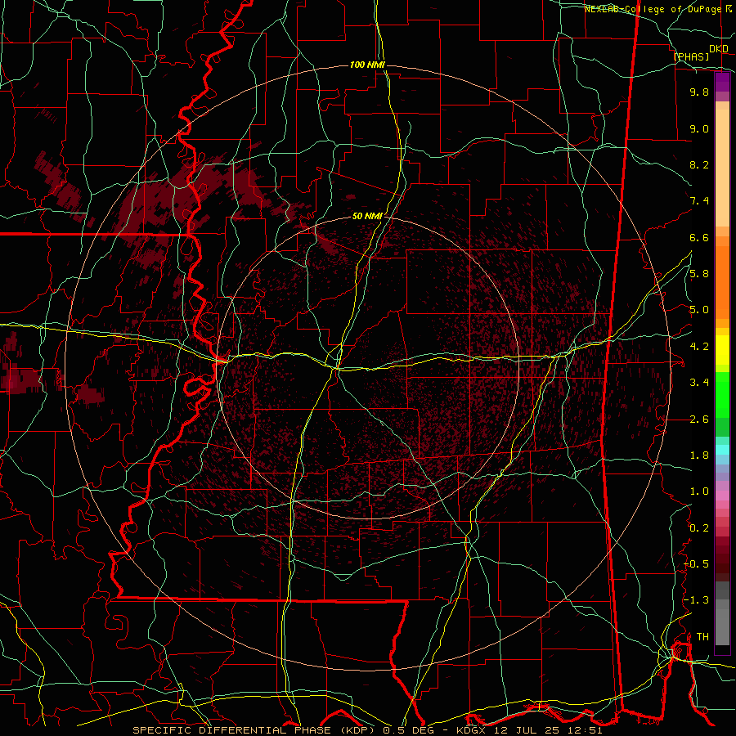The image size is (736, 736).
Task: Click the purple segment atop the color bar
Action: tap(722, 83)
